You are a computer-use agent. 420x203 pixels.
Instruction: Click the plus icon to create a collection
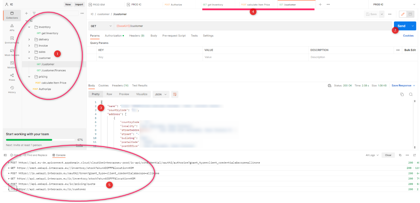click(26, 13)
